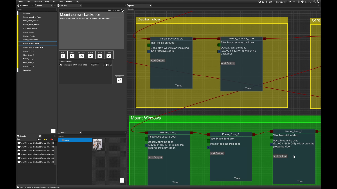Click the fullscreen expand icon in top toolbar

tap(310, 2)
